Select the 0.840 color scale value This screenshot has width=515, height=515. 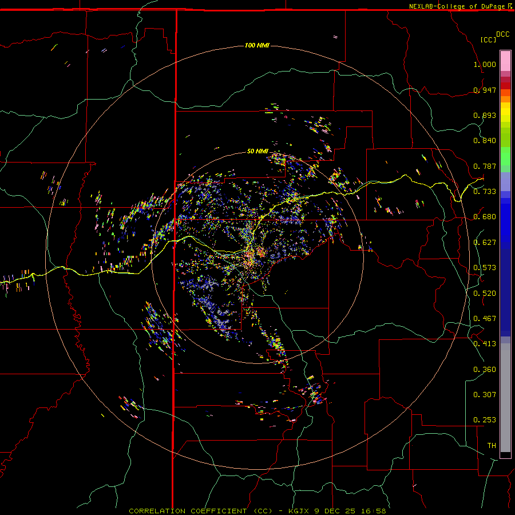click(x=485, y=141)
